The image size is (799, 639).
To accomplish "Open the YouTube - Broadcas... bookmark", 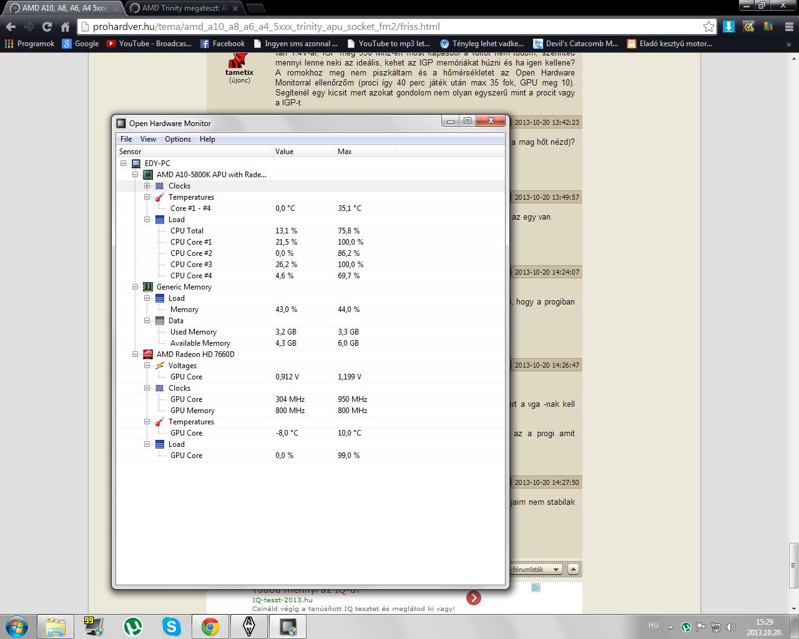I will (x=149, y=44).
